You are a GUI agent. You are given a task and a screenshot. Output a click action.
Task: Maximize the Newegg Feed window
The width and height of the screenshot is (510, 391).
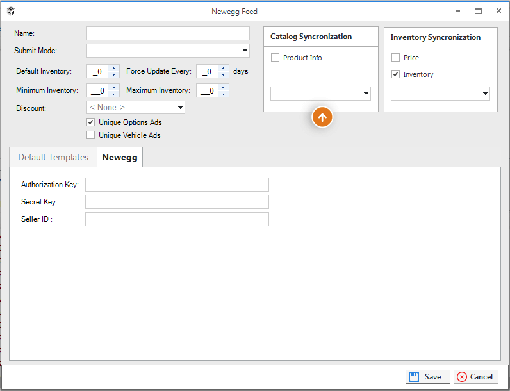click(478, 11)
